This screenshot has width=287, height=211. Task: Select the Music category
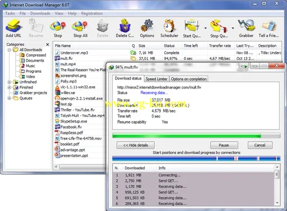(x=27, y=66)
